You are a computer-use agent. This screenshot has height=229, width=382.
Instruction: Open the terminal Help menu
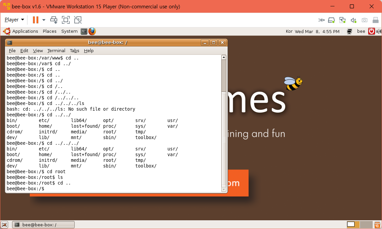tap(89, 50)
